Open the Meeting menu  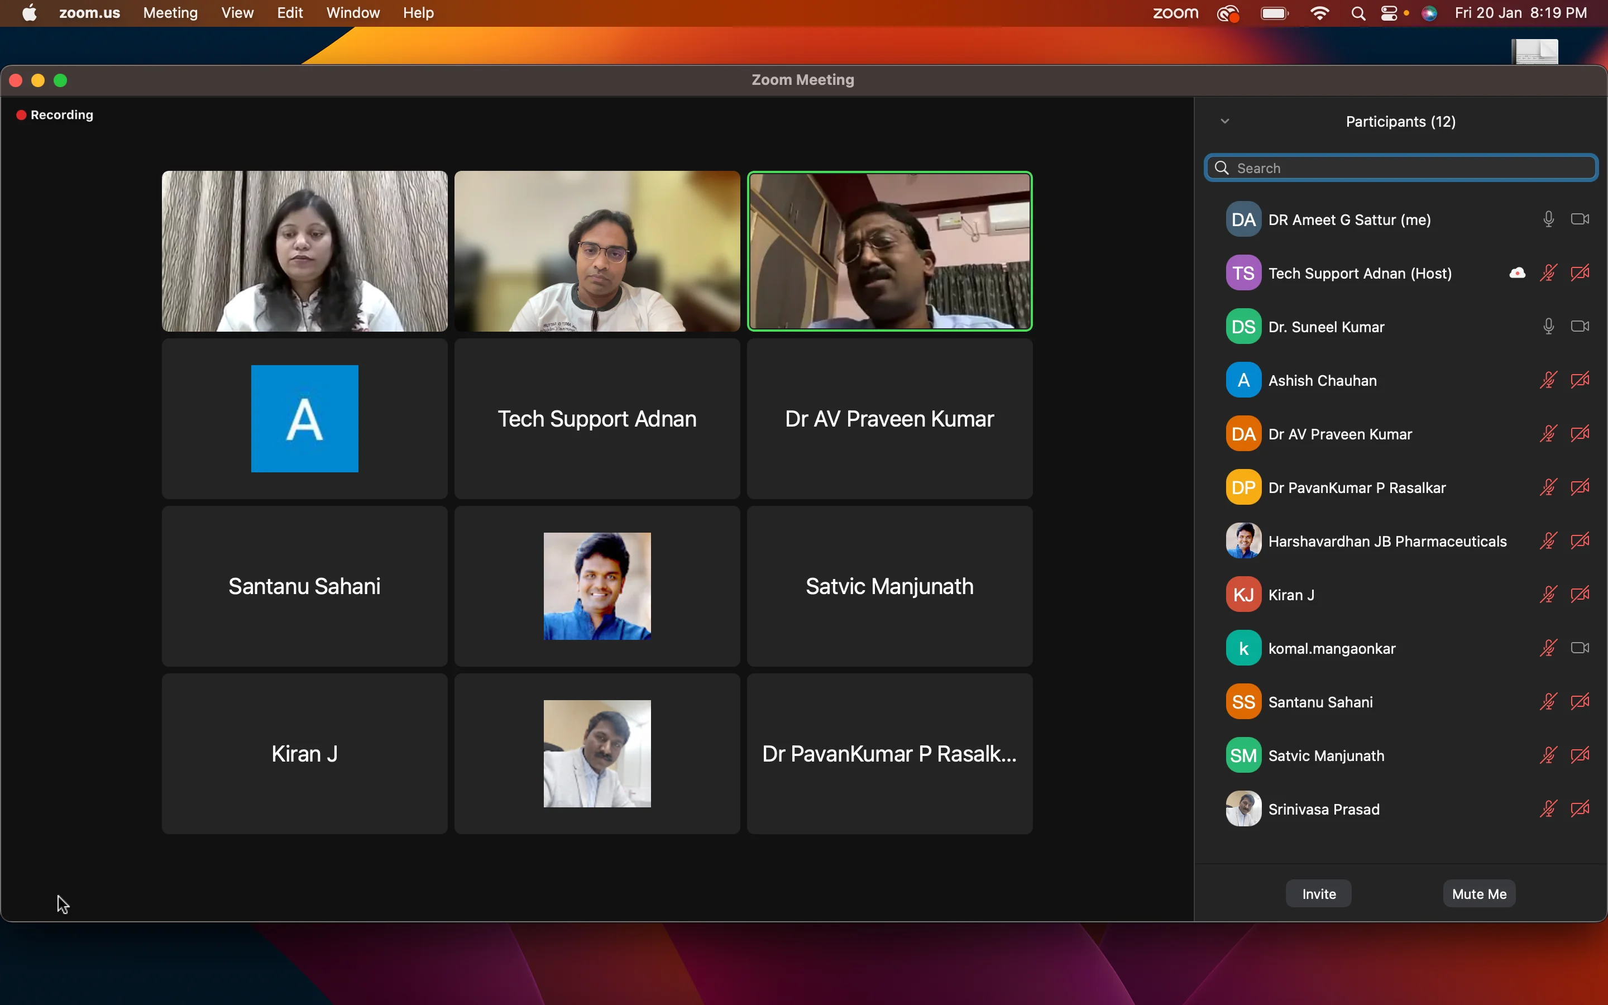click(170, 13)
